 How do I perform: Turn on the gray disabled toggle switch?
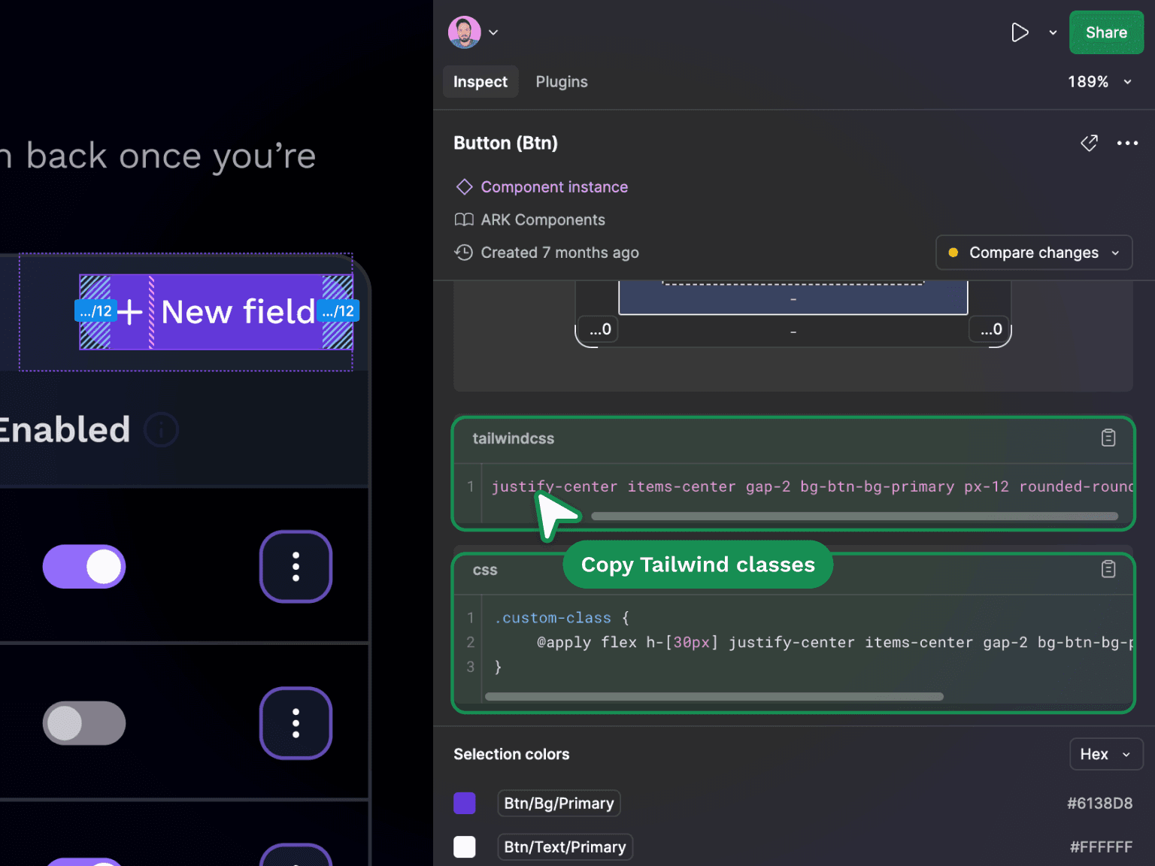click(84, 723)
